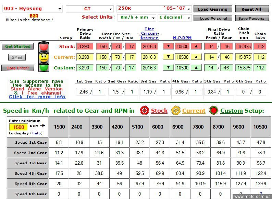This screenshot has width=272, height=199.
Task: Open the Km/h + mm units dropdown
Action: click(x=136, y=18)
